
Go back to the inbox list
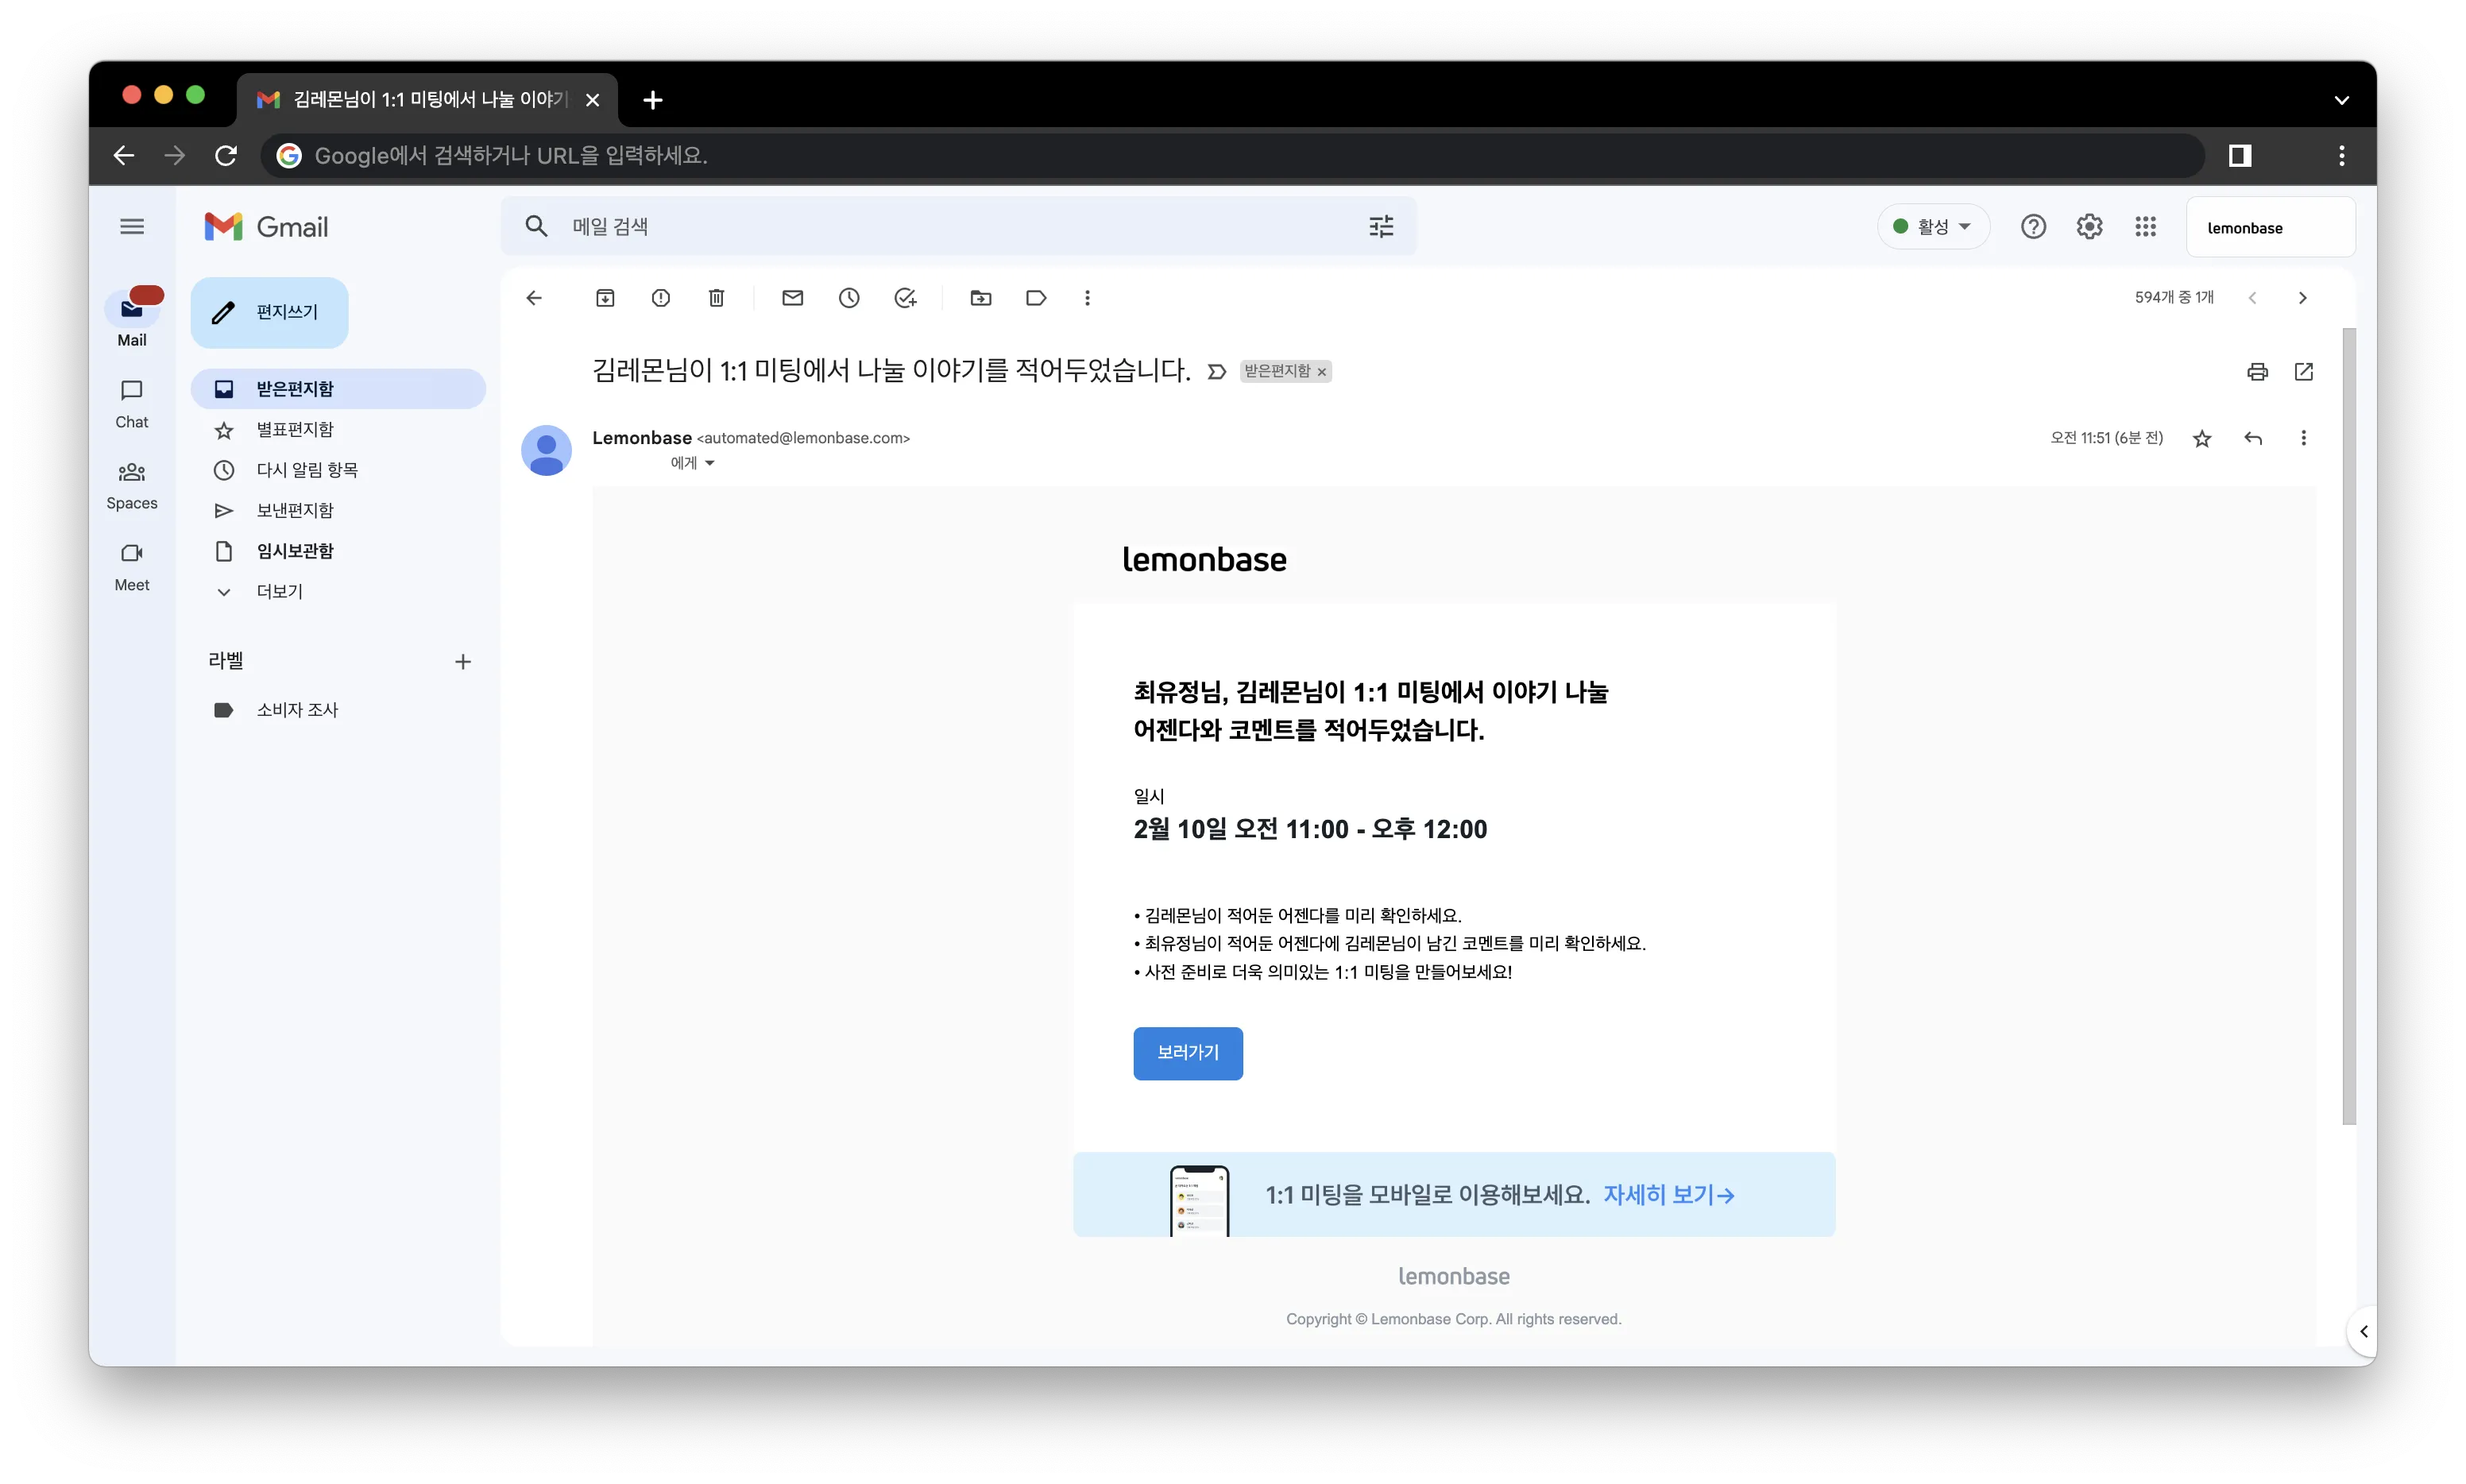(534, 298)
